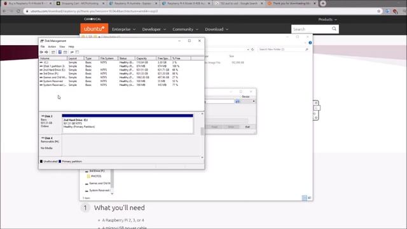This screenshot has height=229, width=407.
Task: Click the blue Help icon in Disk Management toolbar
Action: 60,52
